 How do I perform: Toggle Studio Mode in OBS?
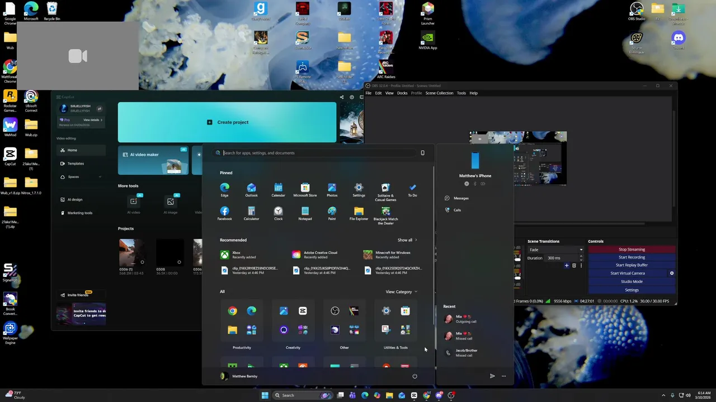click(632, 281)
